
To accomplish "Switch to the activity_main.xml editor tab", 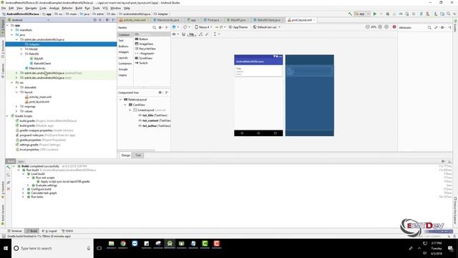I will [134, 20].
